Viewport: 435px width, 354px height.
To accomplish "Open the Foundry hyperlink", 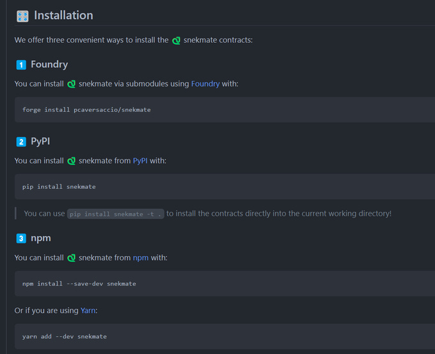I will coord(205,84).
